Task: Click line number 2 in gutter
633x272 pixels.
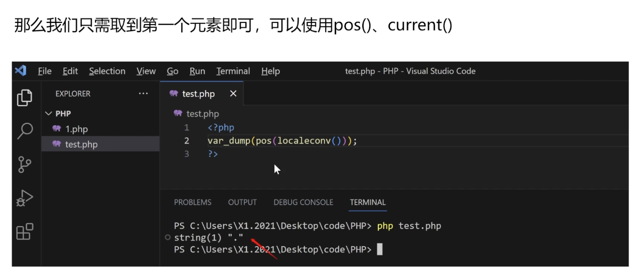Action: click(186, 140)
